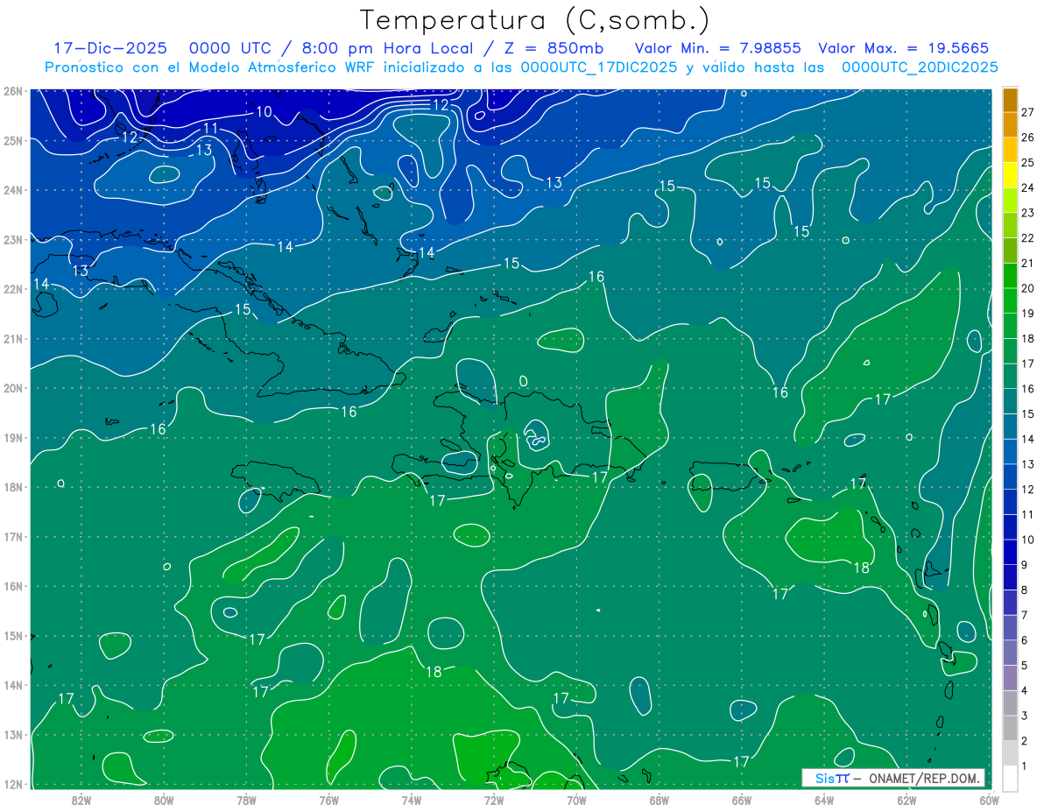
Task: Click the green legend swatch for 20
Action: click(1011, 276)
